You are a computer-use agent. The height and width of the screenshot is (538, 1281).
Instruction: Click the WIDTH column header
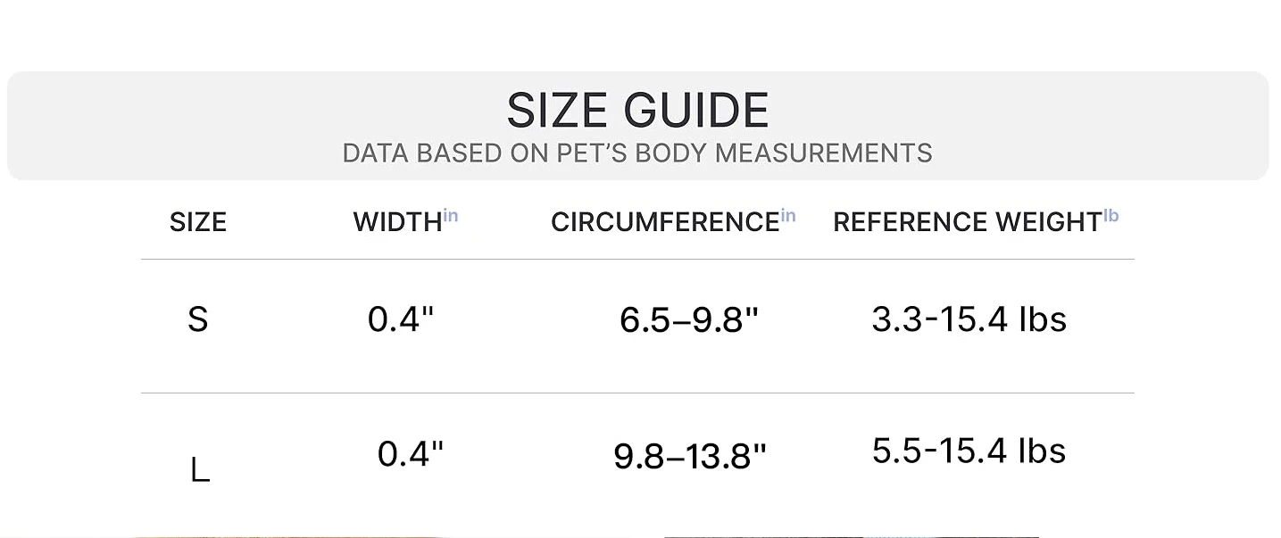pyautogui.click(x=397, y=222)
